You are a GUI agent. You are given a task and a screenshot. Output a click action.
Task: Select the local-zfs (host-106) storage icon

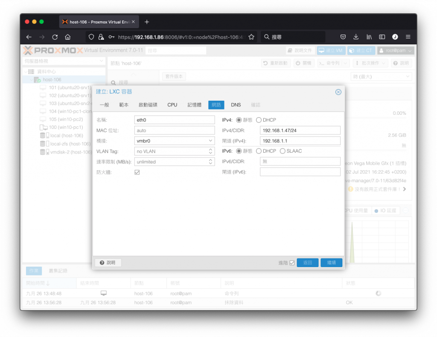(44, 144)
